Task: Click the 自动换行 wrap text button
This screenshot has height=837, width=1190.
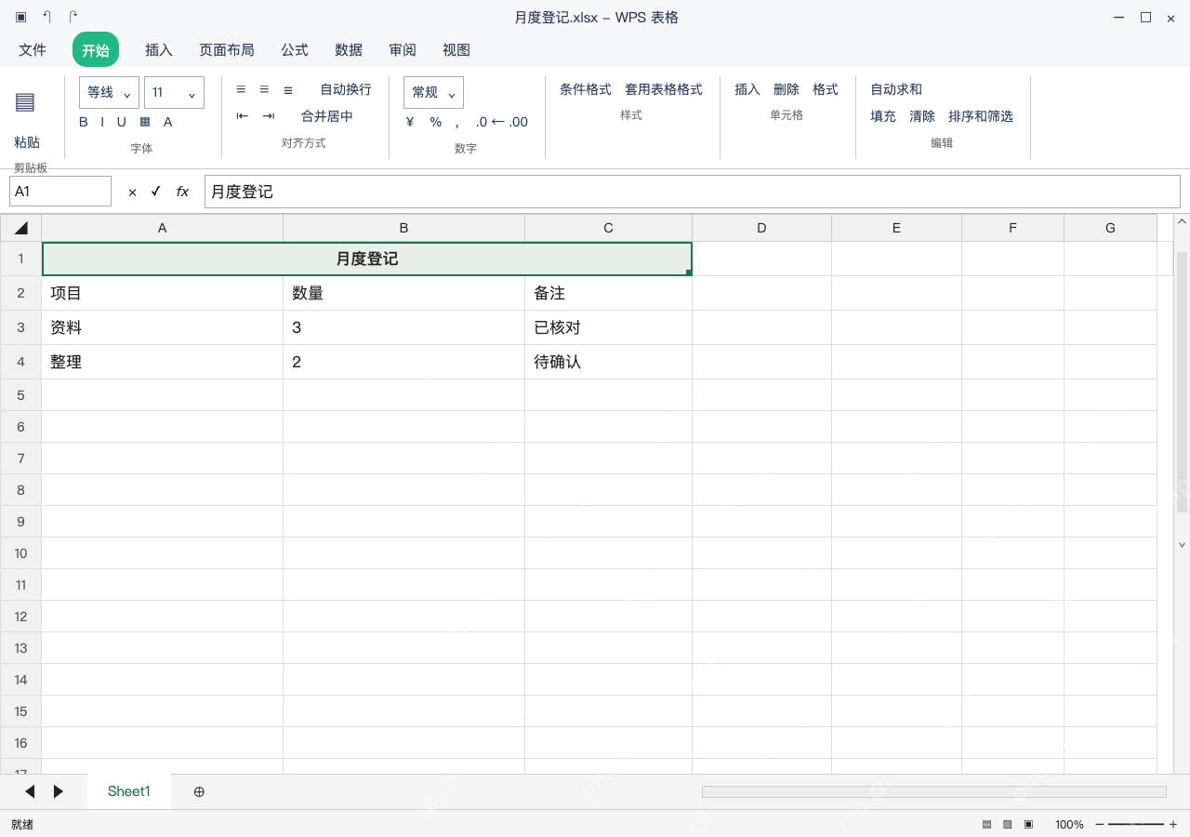Action: 346,89
